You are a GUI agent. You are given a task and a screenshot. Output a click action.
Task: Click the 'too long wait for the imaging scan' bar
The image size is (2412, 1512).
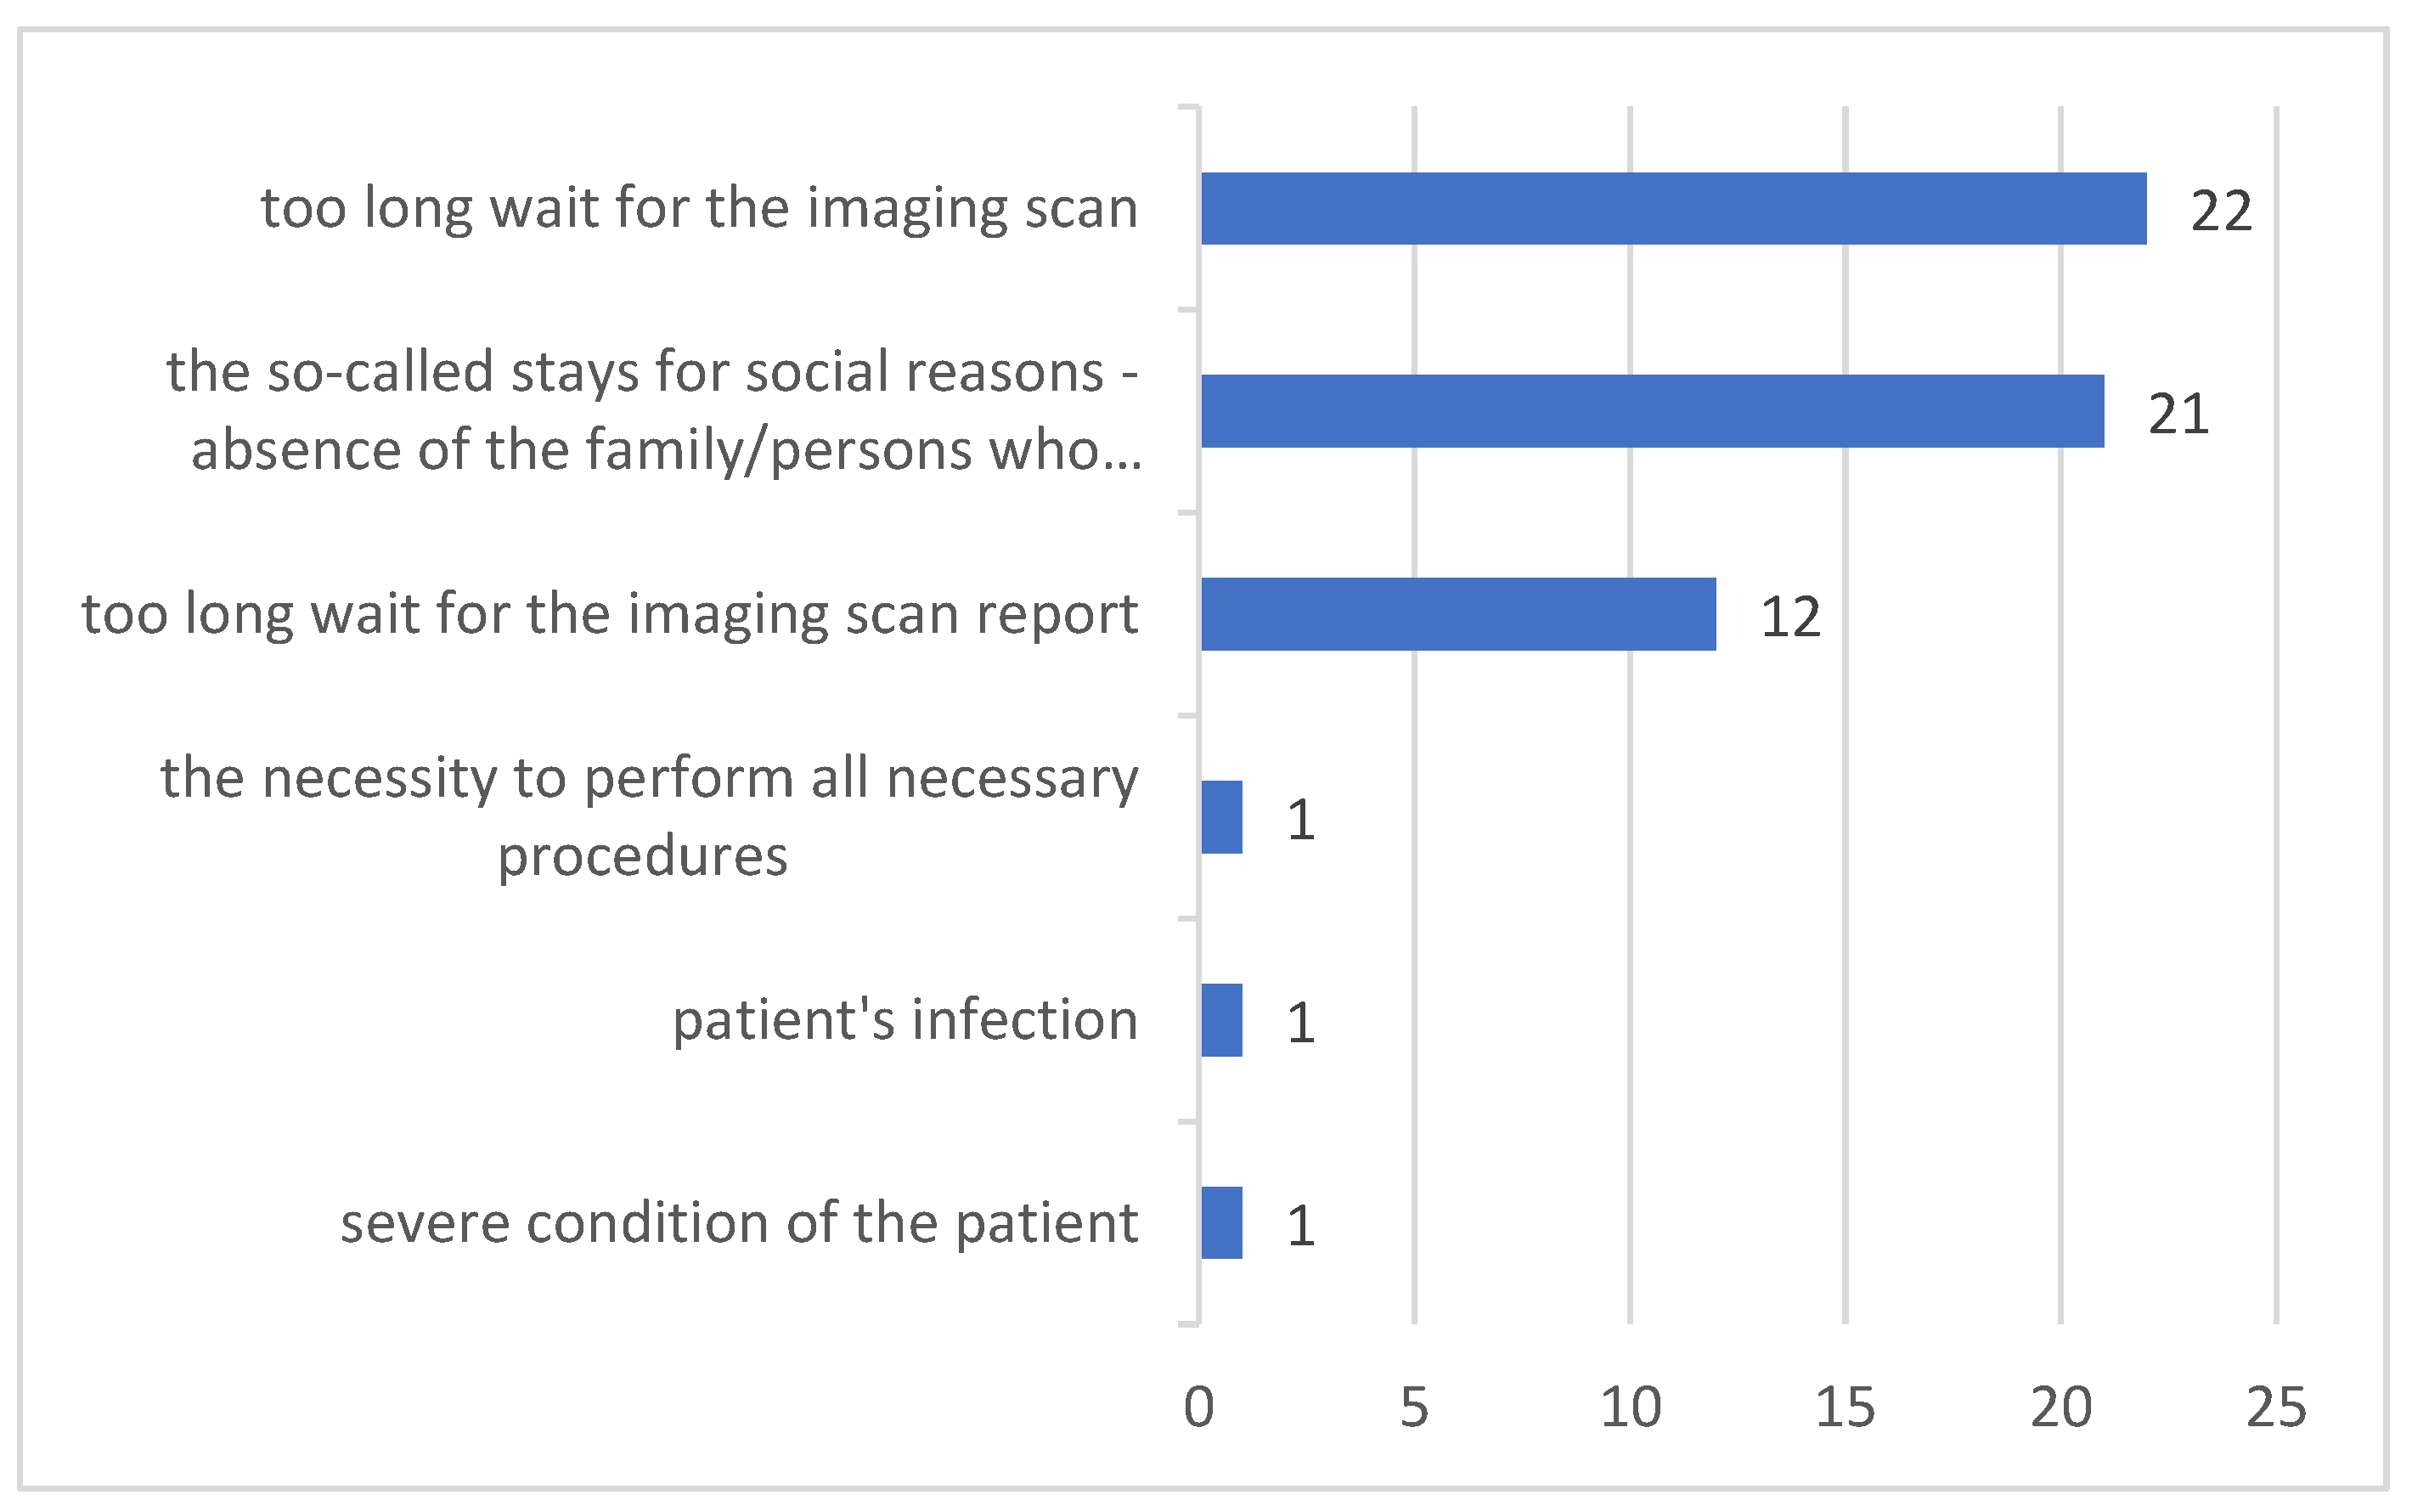tap(1672, 208)
